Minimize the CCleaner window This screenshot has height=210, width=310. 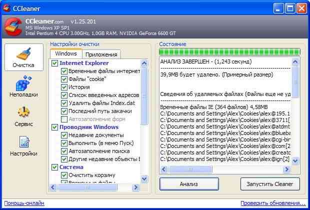click(x=278, y=8)
